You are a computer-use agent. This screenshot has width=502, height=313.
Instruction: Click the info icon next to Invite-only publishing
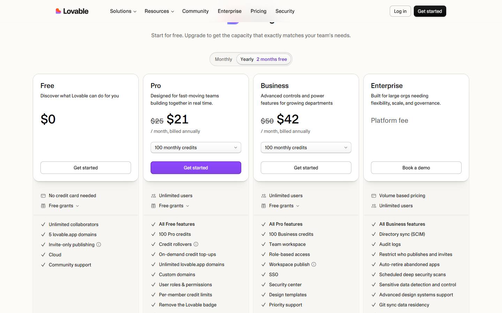click(x=99, y=244)
